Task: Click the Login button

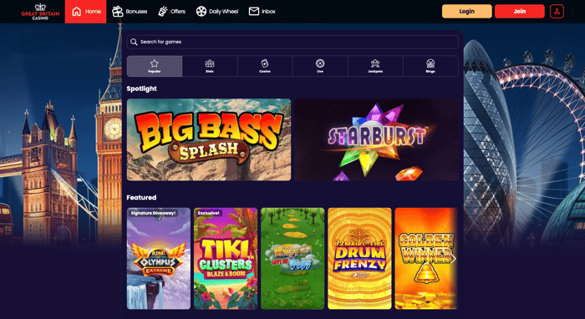Action: coord(466,11)
